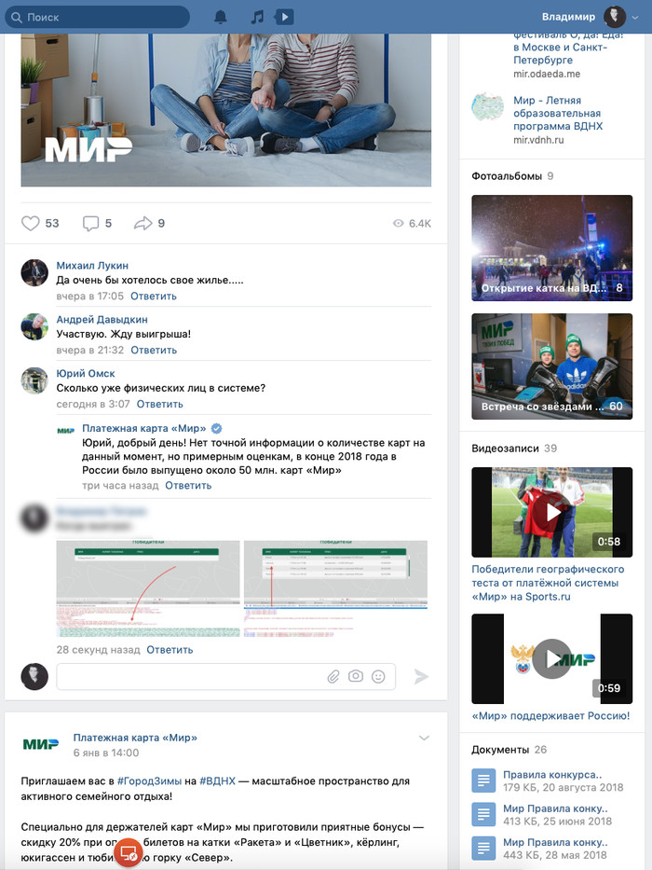
Task: Click the 6 янв в 14:00 timestamp
Action: [106, 753]
